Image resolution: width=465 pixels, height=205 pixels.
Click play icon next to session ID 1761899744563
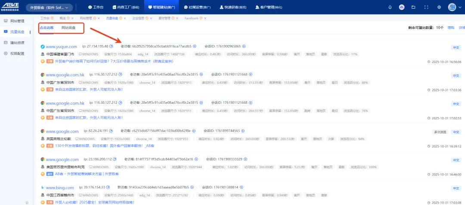[244, 131]
